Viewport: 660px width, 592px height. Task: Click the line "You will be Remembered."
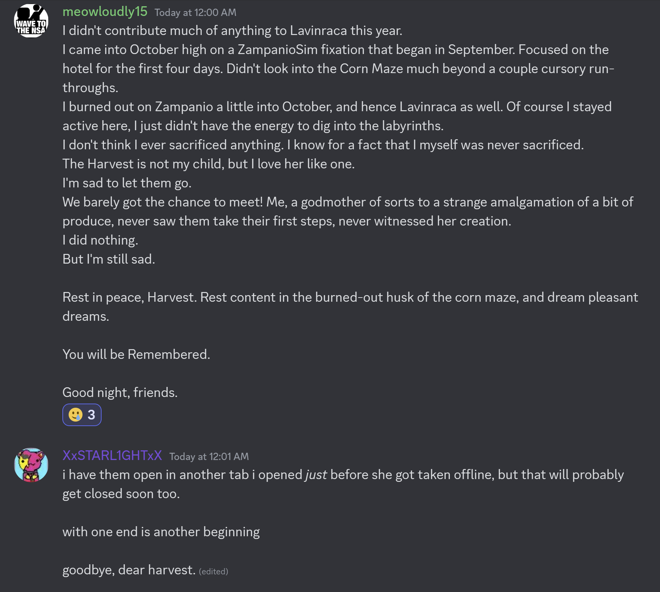pyautogui.click(x=136, y=354)
